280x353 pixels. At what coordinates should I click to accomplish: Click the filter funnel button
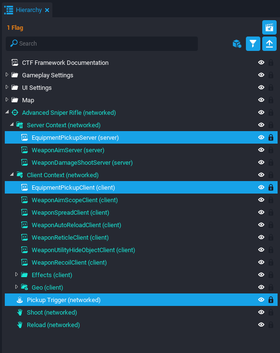(253, 44)
